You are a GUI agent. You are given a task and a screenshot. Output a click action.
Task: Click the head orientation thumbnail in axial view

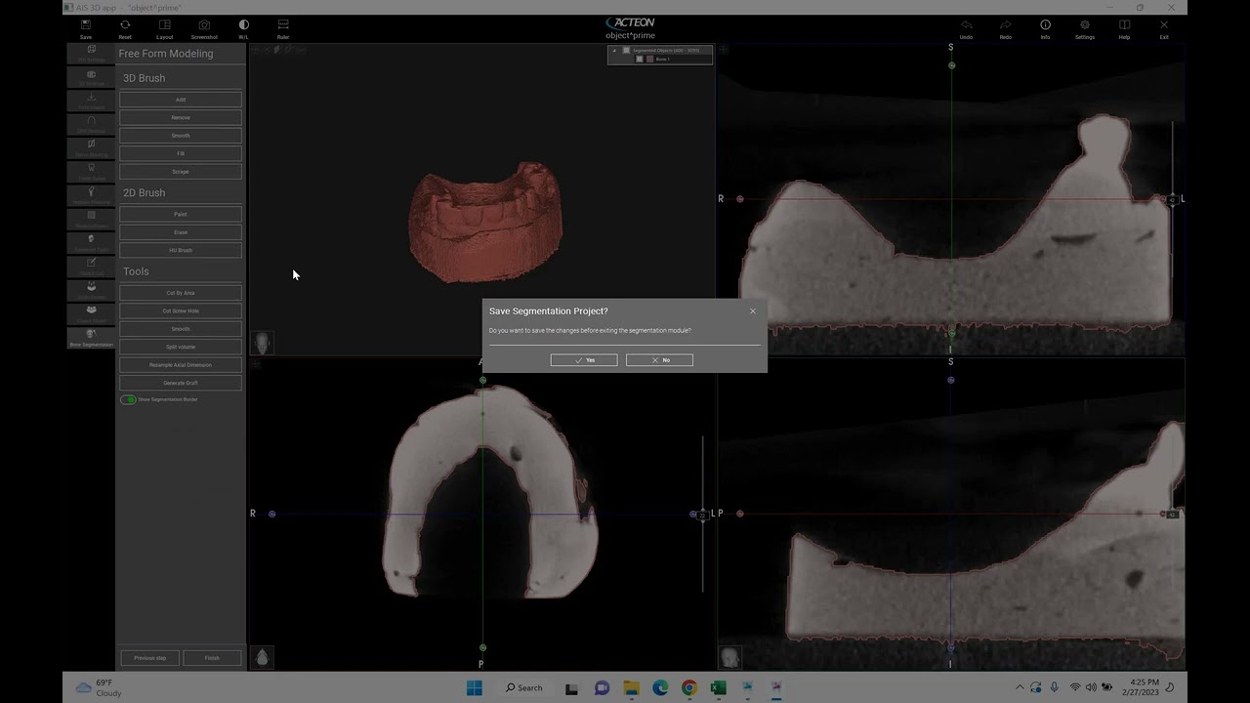(262, 657)
